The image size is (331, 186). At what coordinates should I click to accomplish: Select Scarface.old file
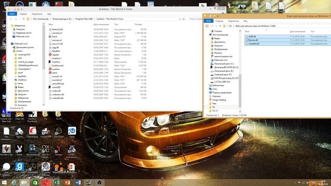coord(56,66)
